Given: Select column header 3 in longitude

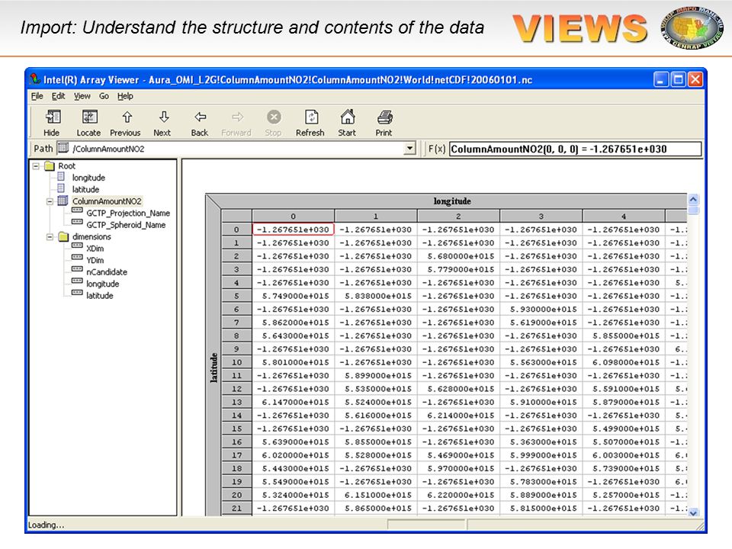Looking at the screenshot, I should (x=541, y=216).
